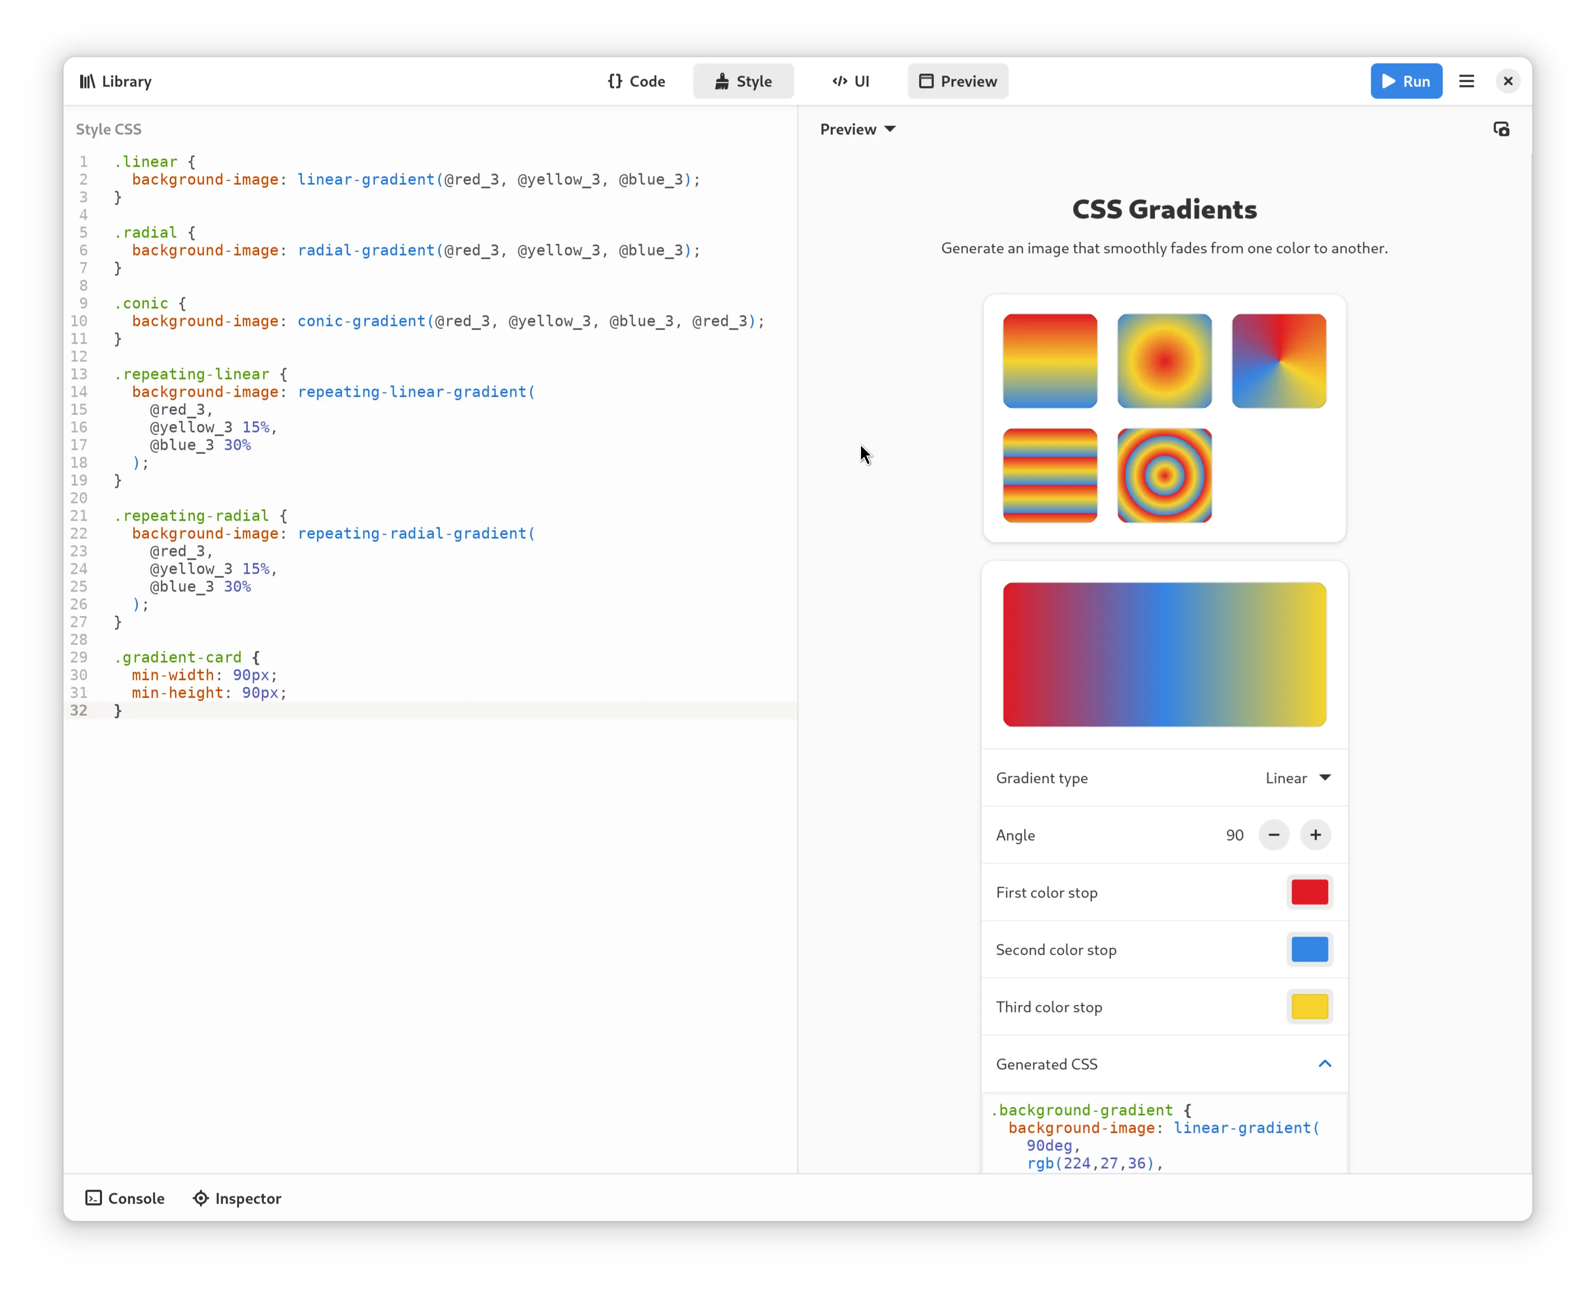Toggle the Code panel button

(636, 81)
